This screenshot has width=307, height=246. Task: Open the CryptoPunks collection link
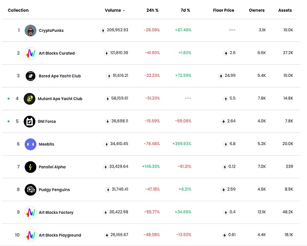click(x=51, y=30)
